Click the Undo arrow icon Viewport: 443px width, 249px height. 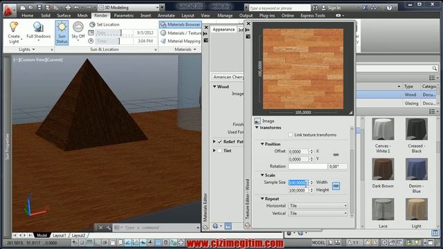[76, 8]
